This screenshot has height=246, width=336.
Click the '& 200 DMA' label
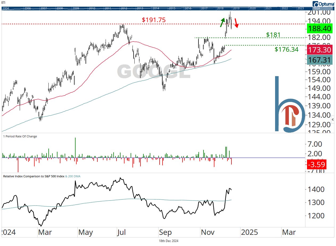[x=73, y=176]
